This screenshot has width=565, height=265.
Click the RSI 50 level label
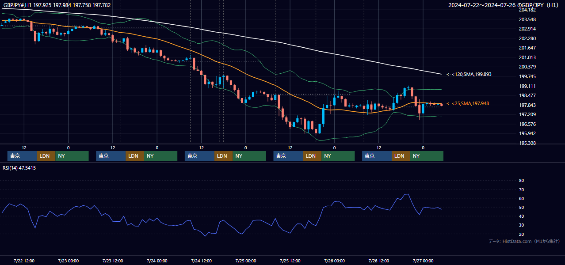coord(521,207)
